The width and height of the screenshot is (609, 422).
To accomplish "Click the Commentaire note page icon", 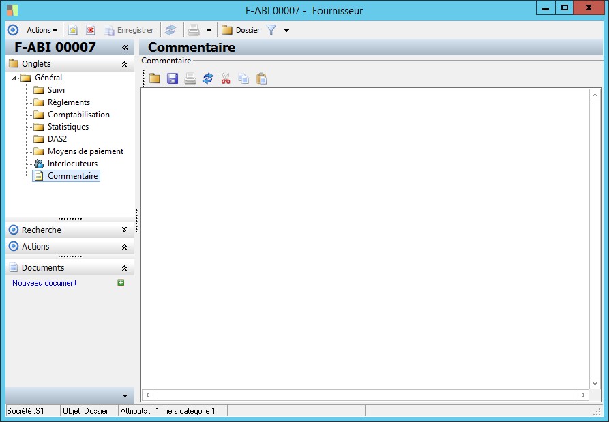I will 39,176.
